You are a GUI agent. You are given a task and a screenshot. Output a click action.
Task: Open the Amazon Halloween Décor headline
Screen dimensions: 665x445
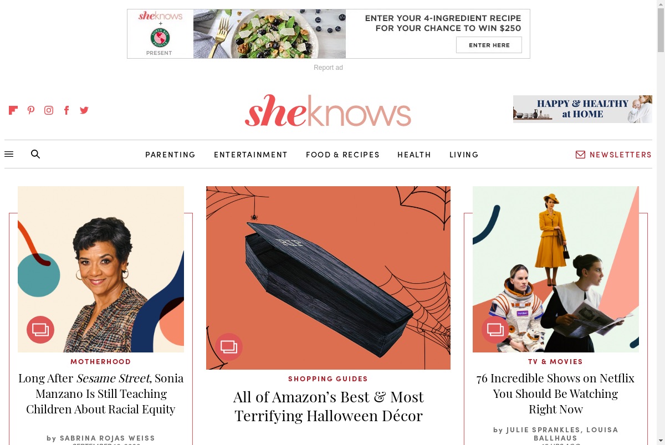click(x=328, y=406)
